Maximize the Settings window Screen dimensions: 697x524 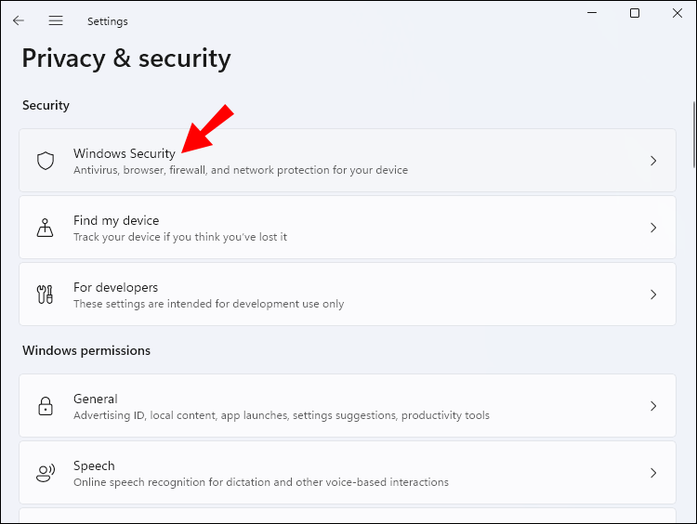pyautogui.click(x=635, y=13)
